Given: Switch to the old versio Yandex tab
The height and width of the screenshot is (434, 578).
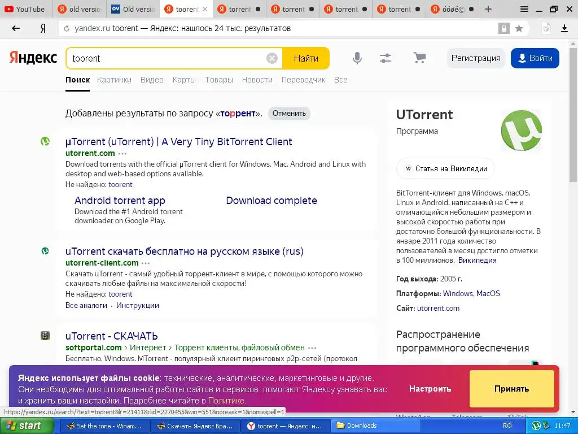Looking at the screenshot, I should [79, 9].
